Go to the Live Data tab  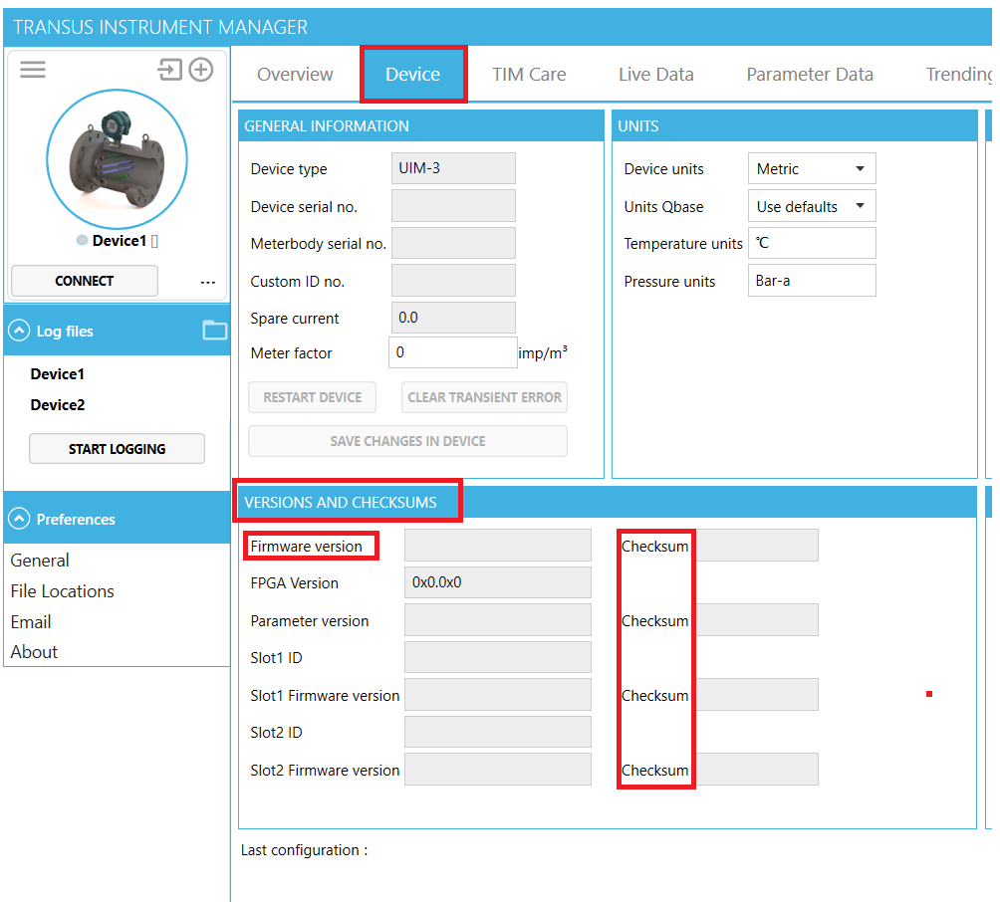tap(655, 74)
